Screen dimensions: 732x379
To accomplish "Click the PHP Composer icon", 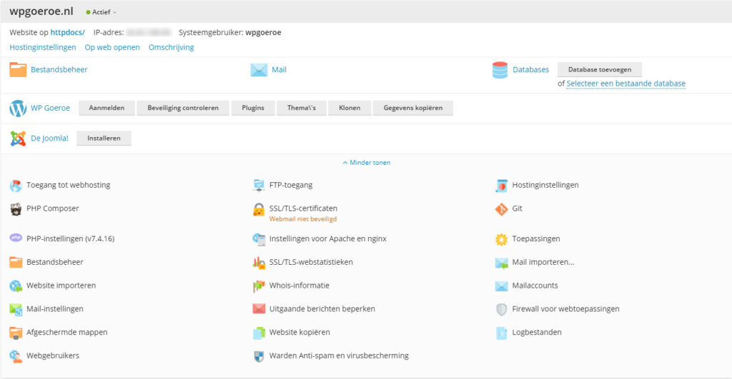I will [16, 209].
